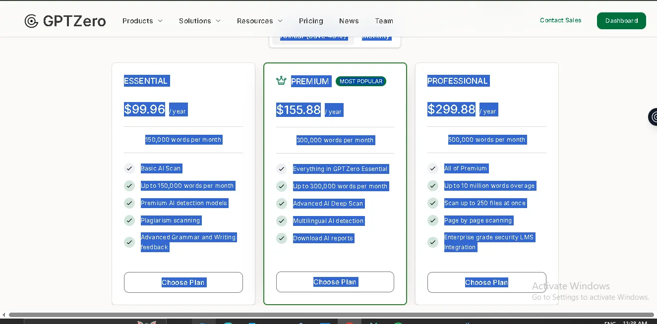Screen dimensions: 657x324
Task: Click the checkmark beside Up to 150,000 words per month
Action: 129,186
